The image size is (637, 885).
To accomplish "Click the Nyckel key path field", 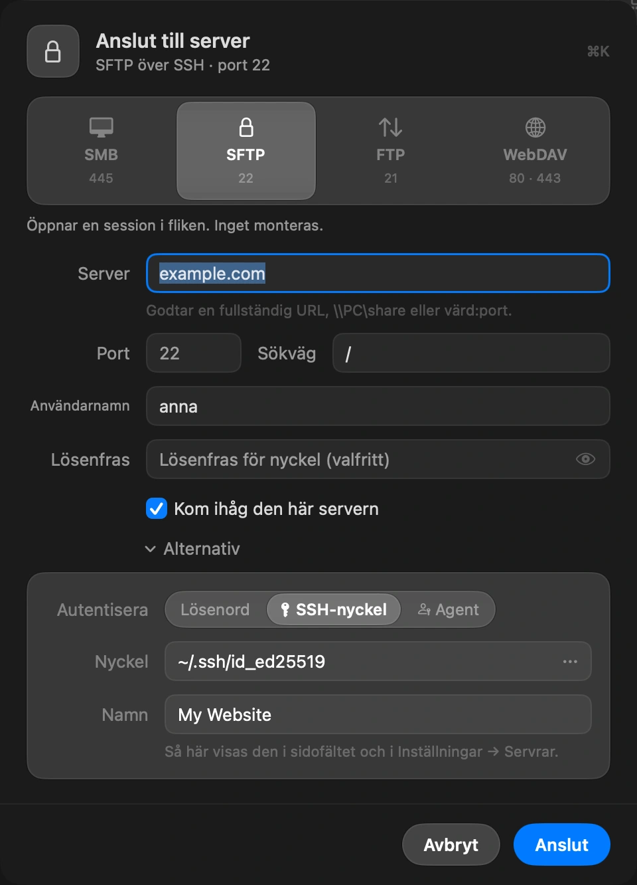I will click(x=378, y=661).
